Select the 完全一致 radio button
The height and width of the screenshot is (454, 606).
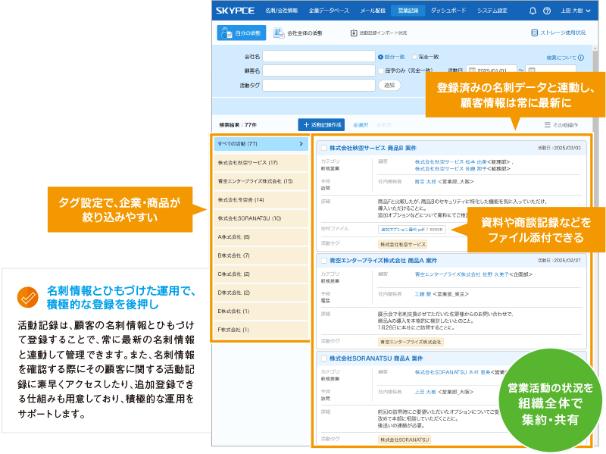pyautogui.click(x=414, y=57)
